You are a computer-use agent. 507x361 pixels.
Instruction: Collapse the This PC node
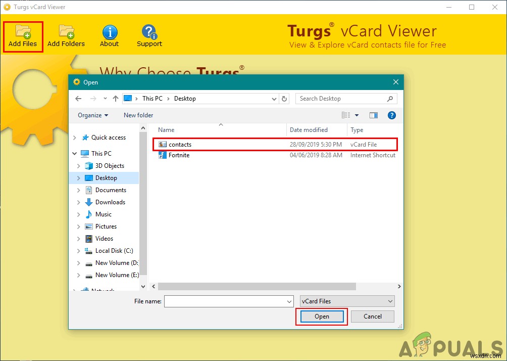(x=75, y=154)
